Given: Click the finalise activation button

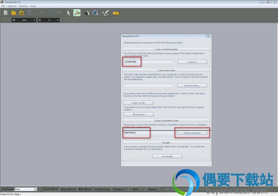Looking at the screenshot, I should [192, 133].
